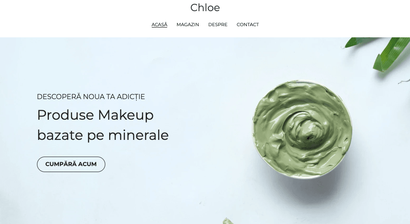
Task: Select the DESCOPERĂ NOUA TA ADICȚIE tagline
Action: (91, 97)
